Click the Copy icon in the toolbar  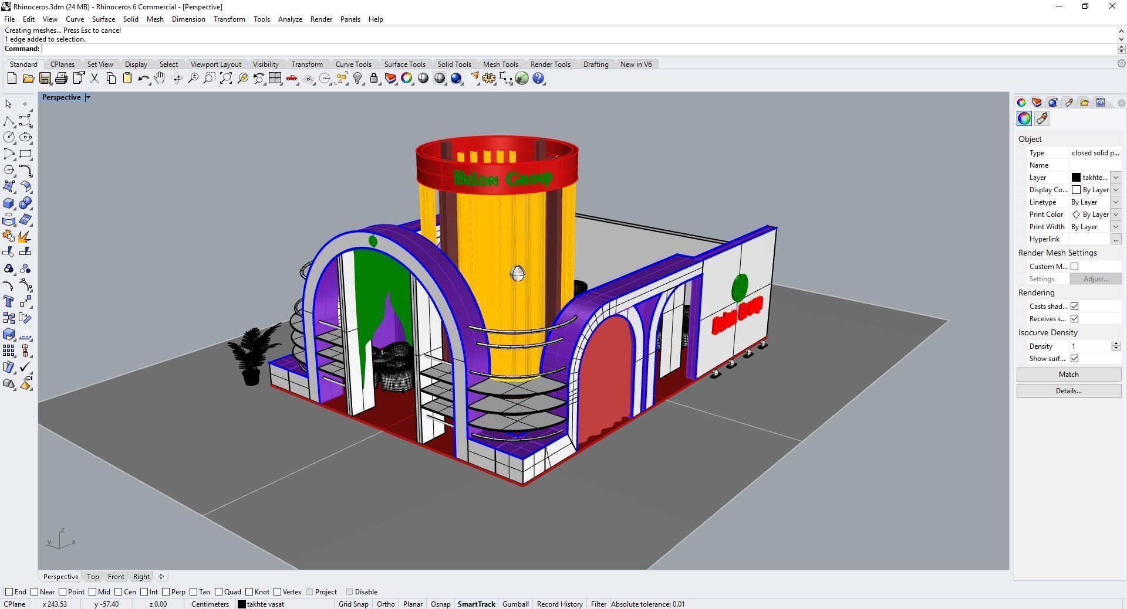coord(111,78)
